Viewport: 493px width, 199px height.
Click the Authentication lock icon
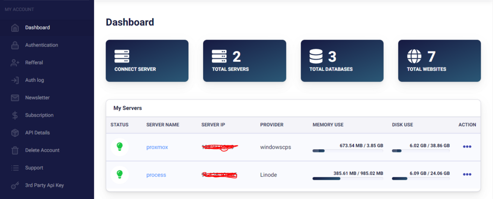point(15,45)
